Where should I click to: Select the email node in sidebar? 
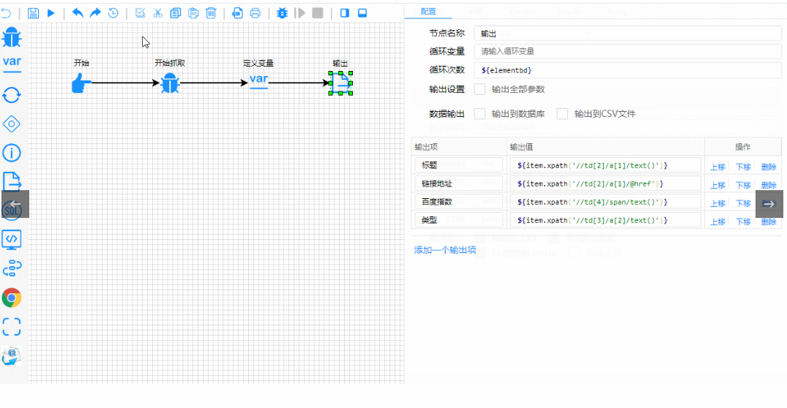tap(12, 356)
